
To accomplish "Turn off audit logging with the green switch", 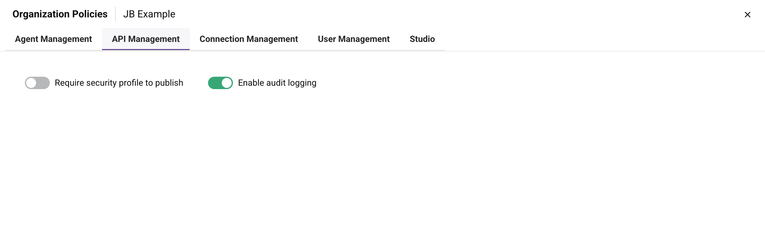I will pos(220,83).
